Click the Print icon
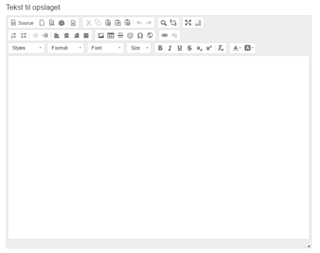 click(x=62, y=23)
